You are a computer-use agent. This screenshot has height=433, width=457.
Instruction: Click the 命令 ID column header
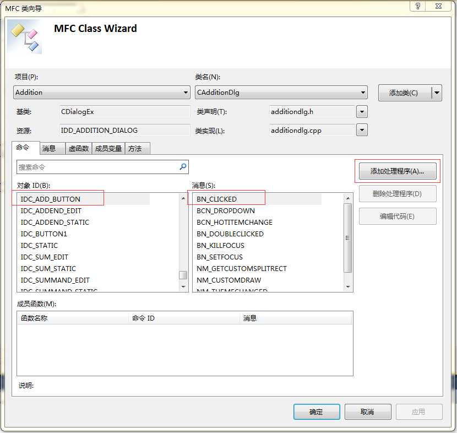coord(184,318)
